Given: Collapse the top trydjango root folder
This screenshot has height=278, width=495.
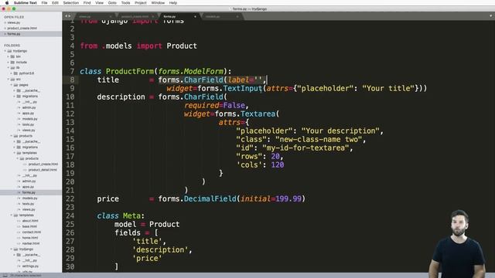Looking at the screenshot, I should (5, 51).
